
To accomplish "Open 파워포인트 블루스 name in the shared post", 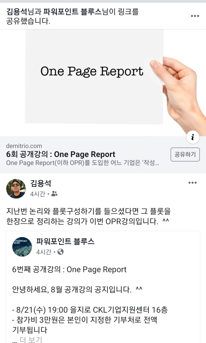I will 65,241.
